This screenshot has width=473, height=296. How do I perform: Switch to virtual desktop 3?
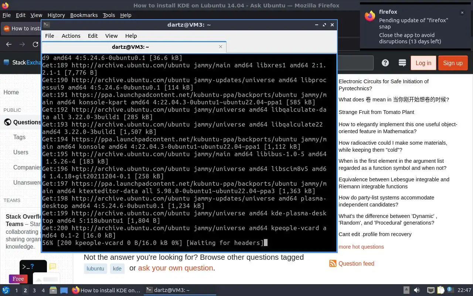point(34,290)
